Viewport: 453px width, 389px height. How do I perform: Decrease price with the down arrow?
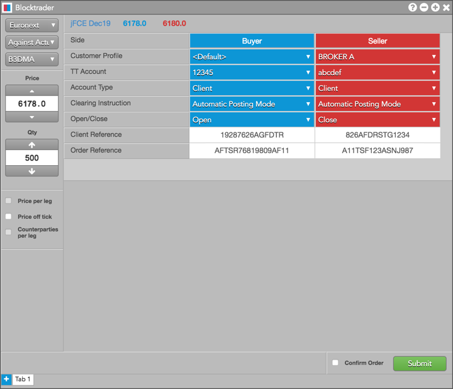[32, 117]
